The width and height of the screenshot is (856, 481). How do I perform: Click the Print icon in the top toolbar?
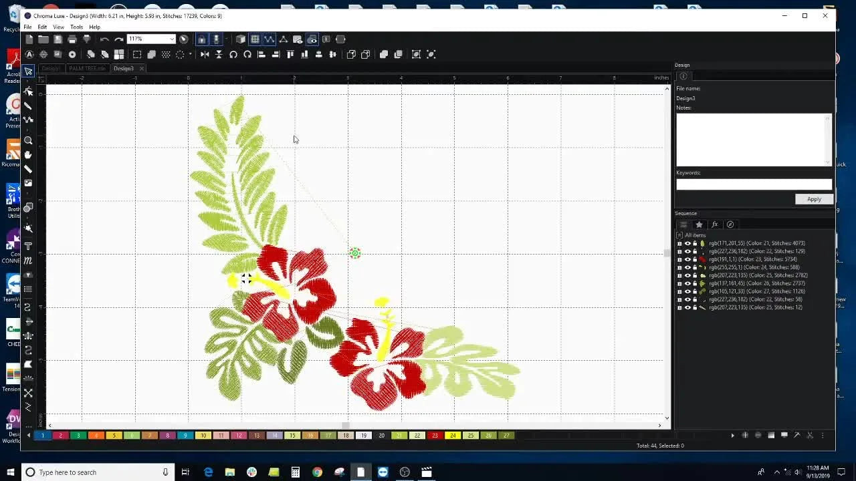click(x=72, y=39)
